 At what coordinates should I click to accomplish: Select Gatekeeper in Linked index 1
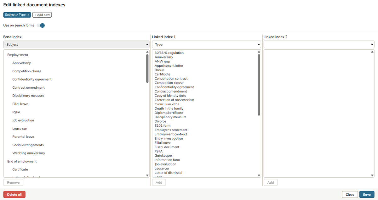tap(163, 156)
